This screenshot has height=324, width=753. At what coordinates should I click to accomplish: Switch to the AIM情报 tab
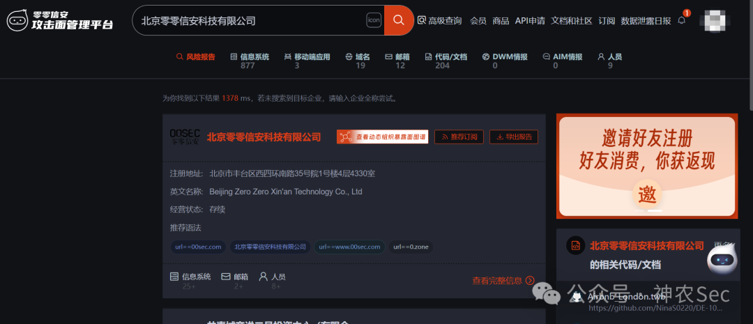563,61
